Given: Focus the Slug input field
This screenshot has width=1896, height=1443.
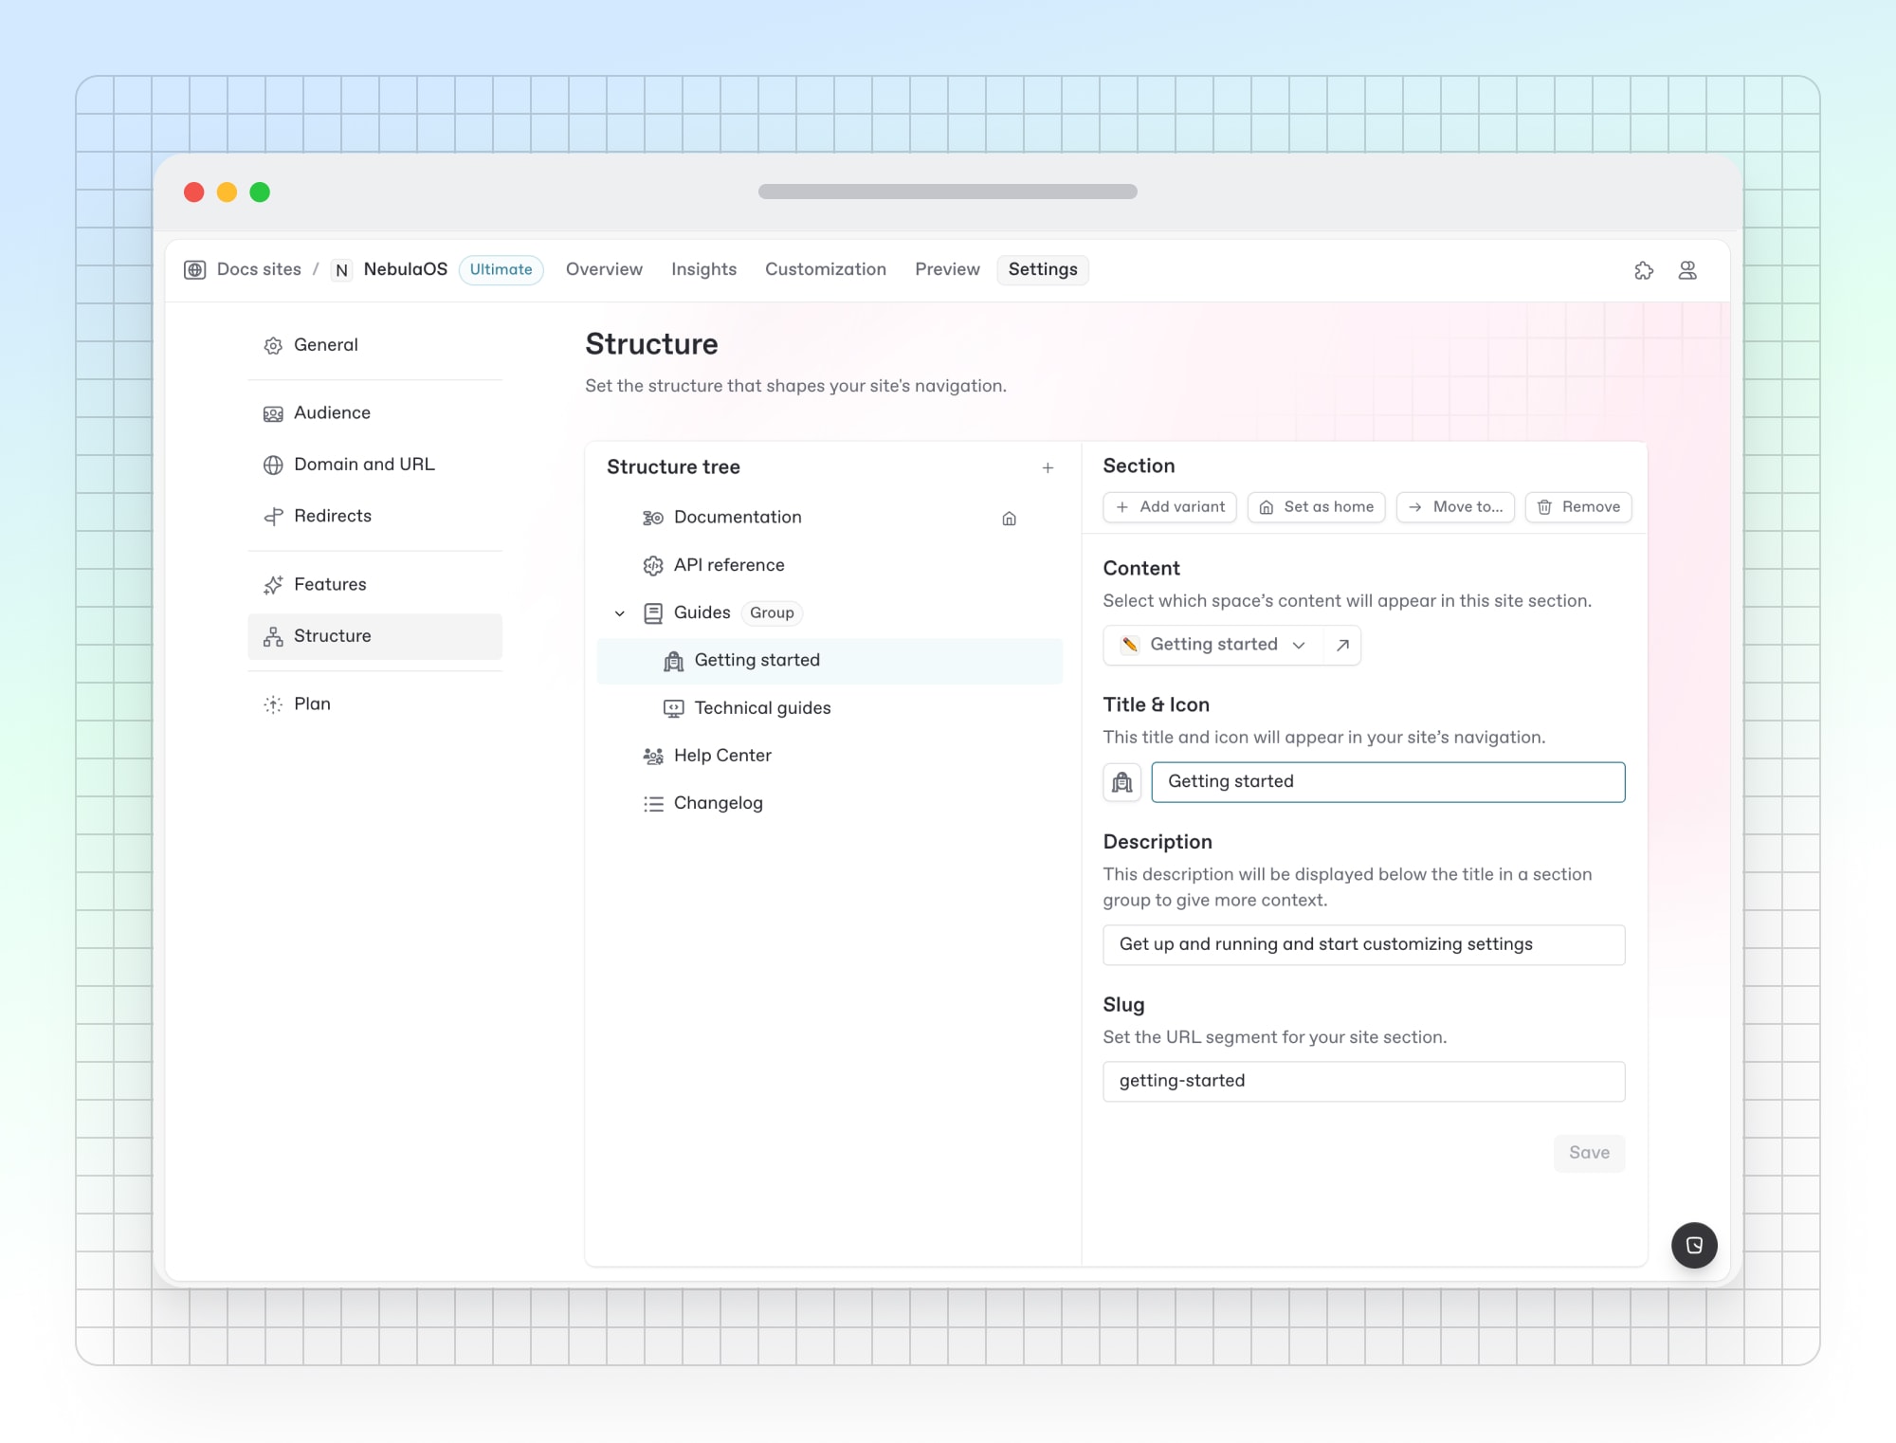Looking at the screenshot, I should click(1363, 1082).
